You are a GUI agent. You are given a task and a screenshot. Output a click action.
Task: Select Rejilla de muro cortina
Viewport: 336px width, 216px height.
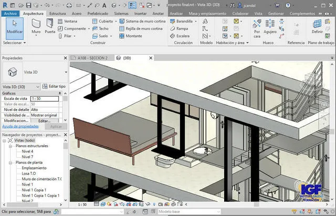point(141,28)
